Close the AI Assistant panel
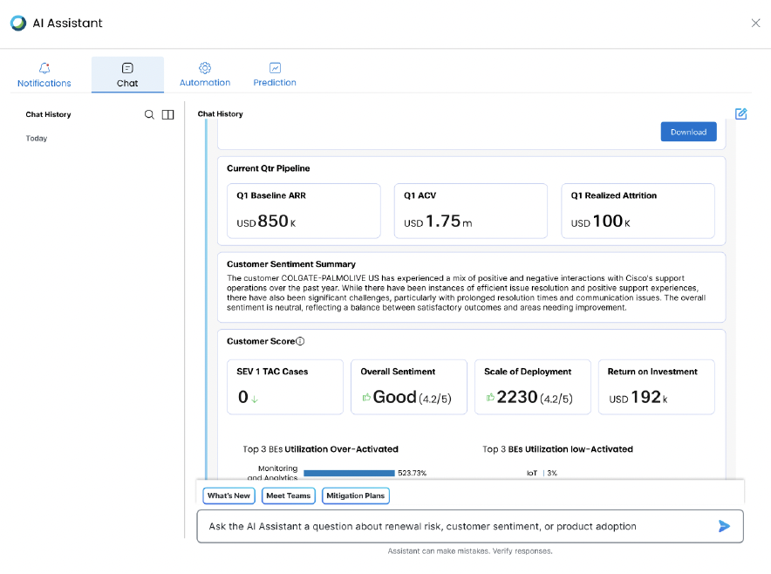Image resolution: width=771 pixels, height=574 pixels. click(x=755, y=24)
